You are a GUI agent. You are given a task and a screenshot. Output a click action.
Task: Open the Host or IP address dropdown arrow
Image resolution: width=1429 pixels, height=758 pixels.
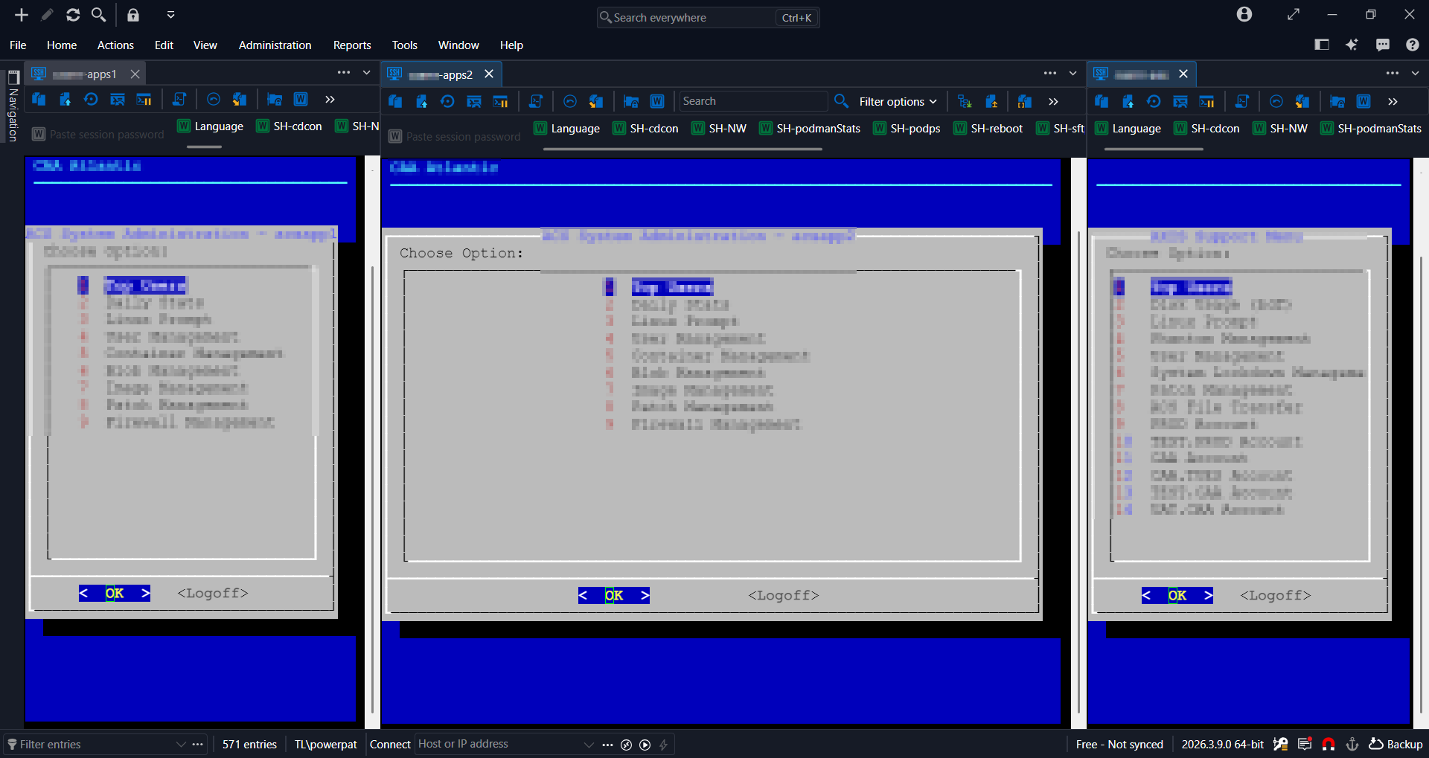(589, 745)
